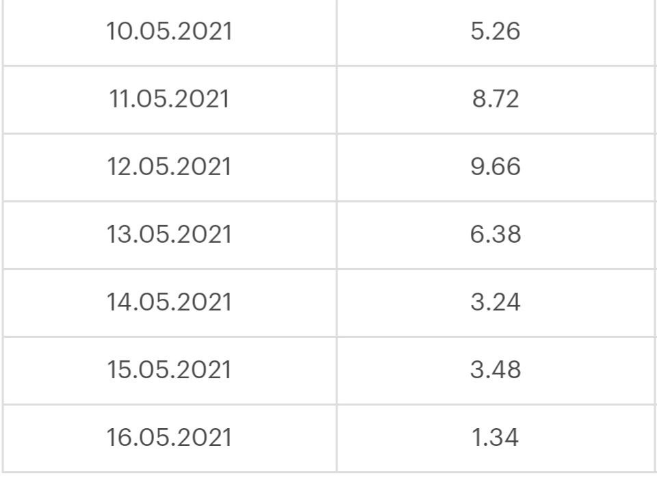The width and height of the screenshot is (657, 489).
Task: Select the 15.05.2021 date cell
Action: tap(169, 371)
